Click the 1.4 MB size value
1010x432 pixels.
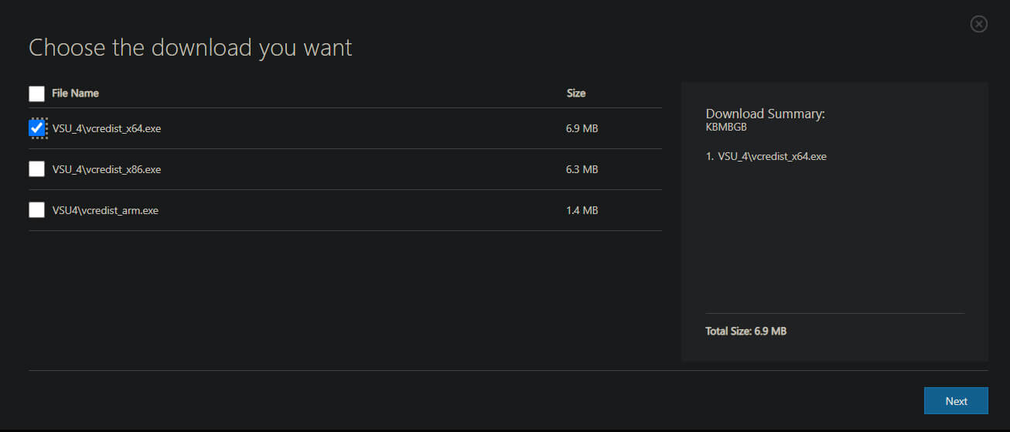pos(582,210)
